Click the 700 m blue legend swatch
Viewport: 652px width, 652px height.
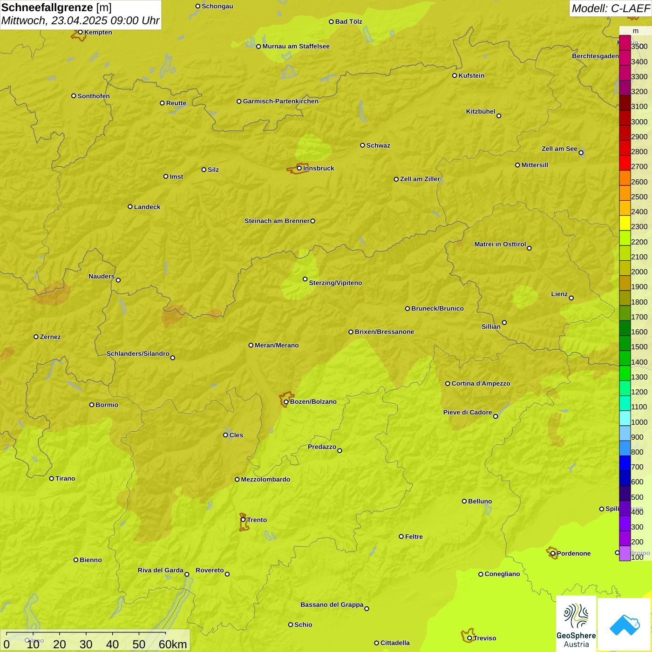(625, 463)
